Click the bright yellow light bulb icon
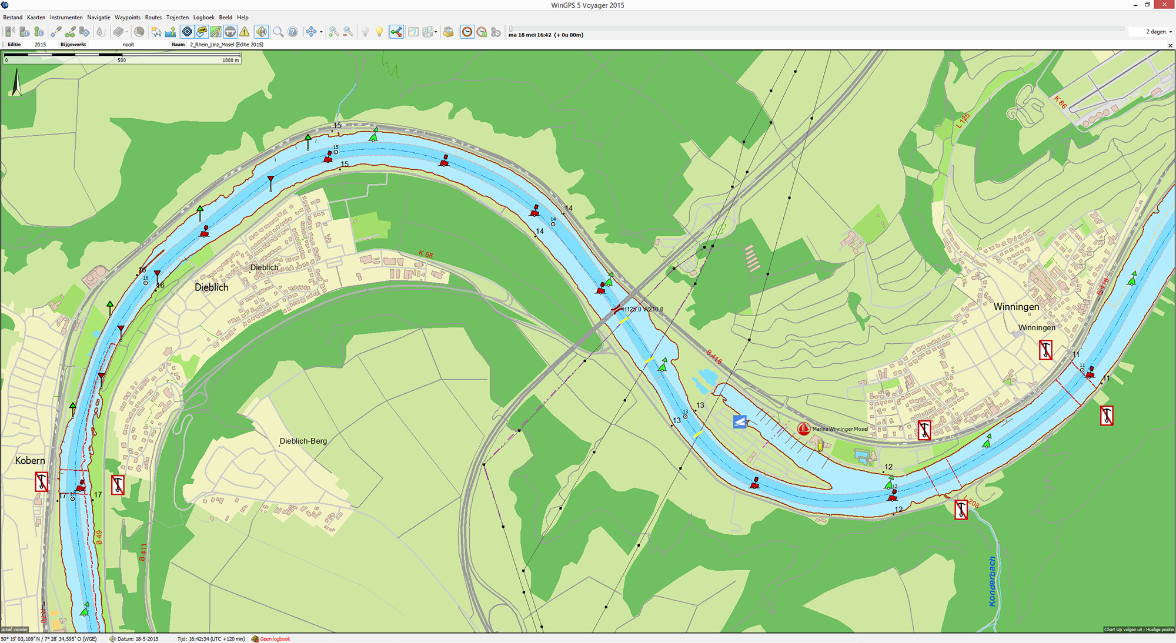The height and width of the screenshot is (643, 1176). coord(379,32)
